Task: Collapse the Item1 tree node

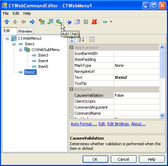Action: click(14, 44)
